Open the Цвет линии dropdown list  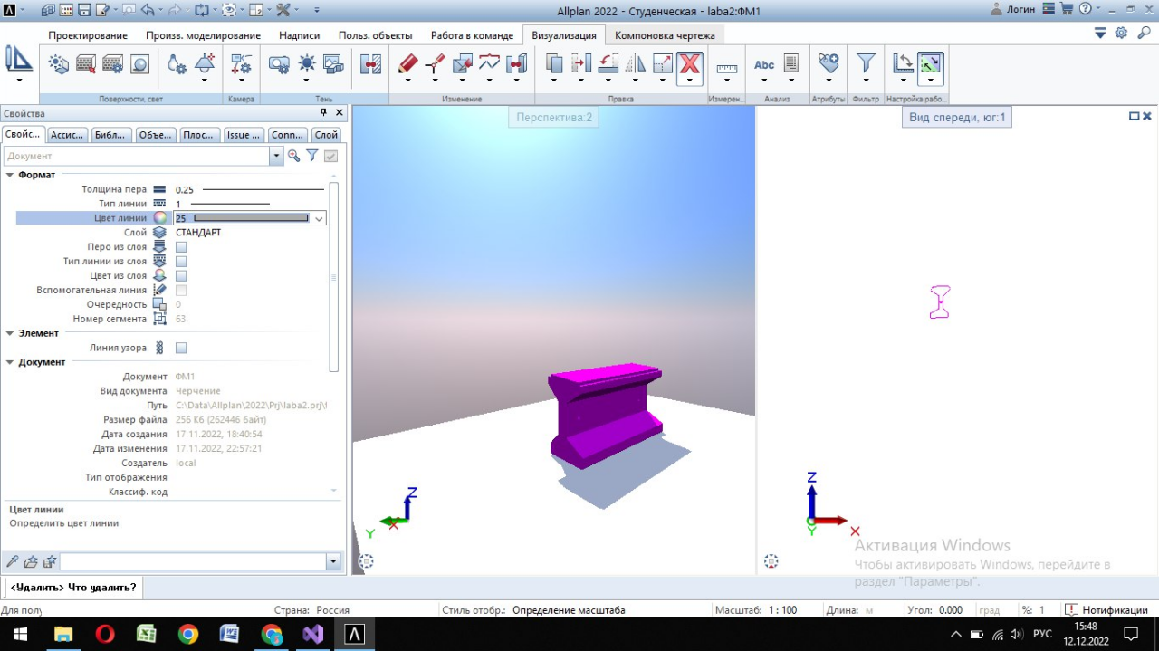319,218
